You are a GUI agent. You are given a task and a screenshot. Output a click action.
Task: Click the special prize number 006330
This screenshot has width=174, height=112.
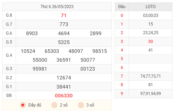[64, 96]
